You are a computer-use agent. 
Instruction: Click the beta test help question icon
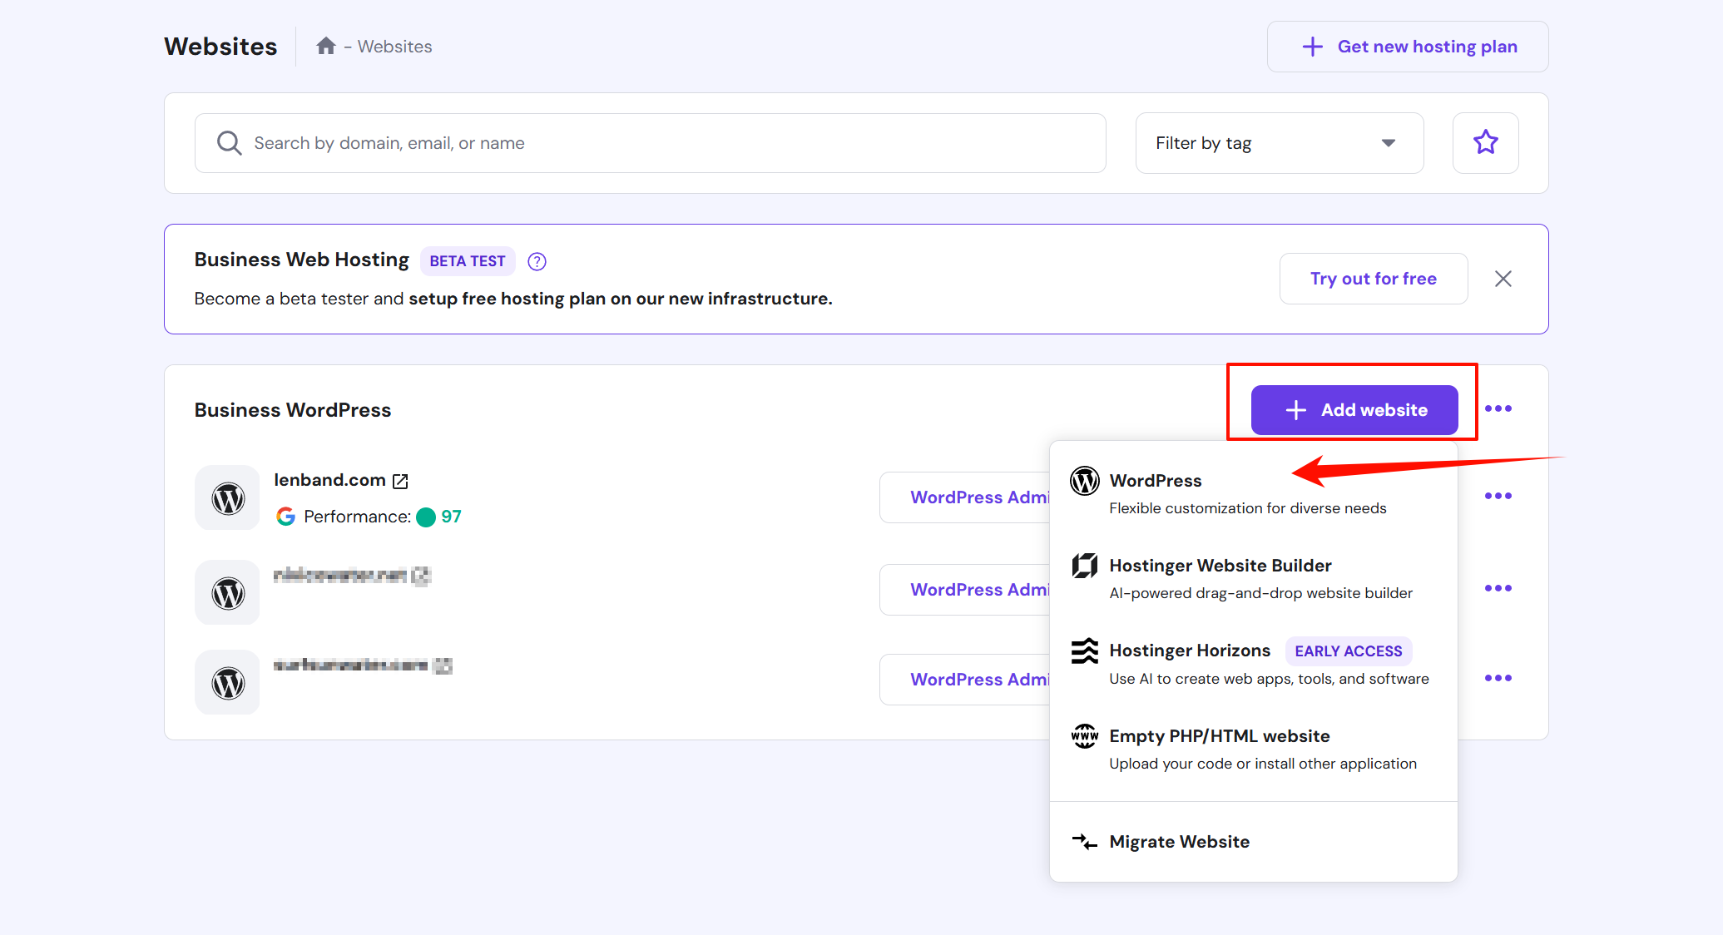tap(537, 261)
